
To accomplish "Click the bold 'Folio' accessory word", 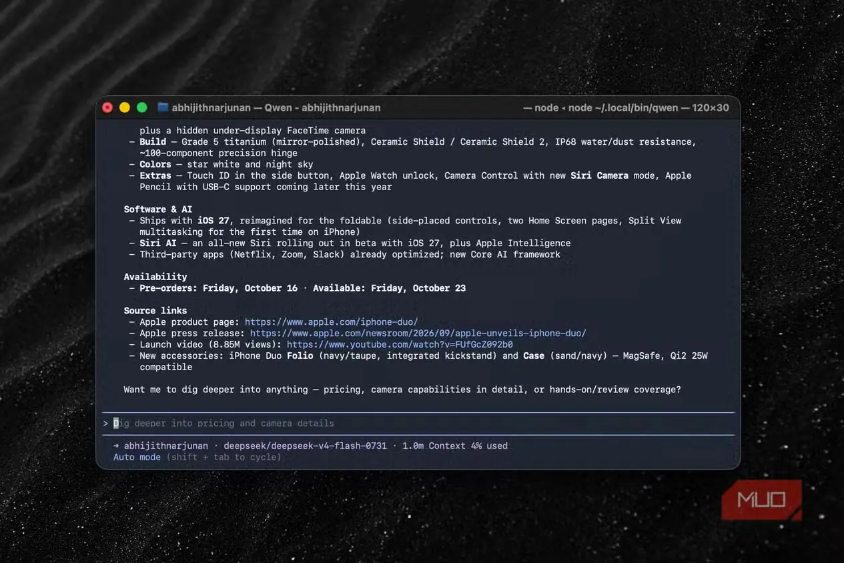I will pyautogui.click(x=300, y=356).
